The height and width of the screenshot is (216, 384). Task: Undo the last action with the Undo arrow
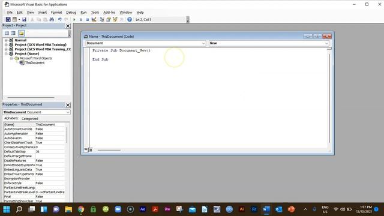point(59,19)
